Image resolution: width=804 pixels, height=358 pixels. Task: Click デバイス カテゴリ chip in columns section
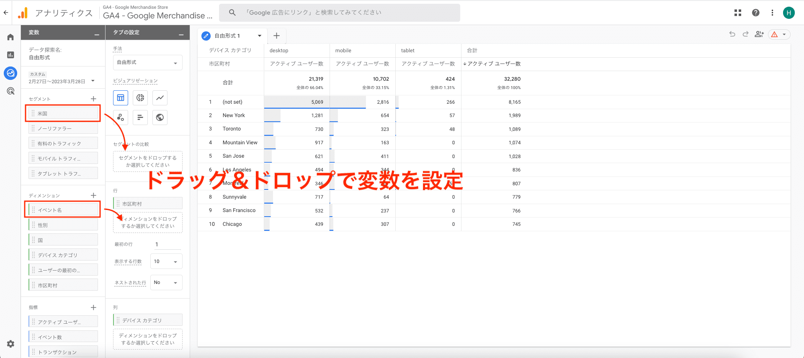pos(148,320)
